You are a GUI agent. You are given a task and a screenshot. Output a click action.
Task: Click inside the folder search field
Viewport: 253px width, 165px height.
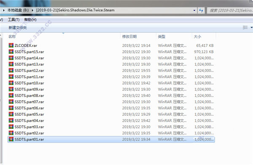230,11
